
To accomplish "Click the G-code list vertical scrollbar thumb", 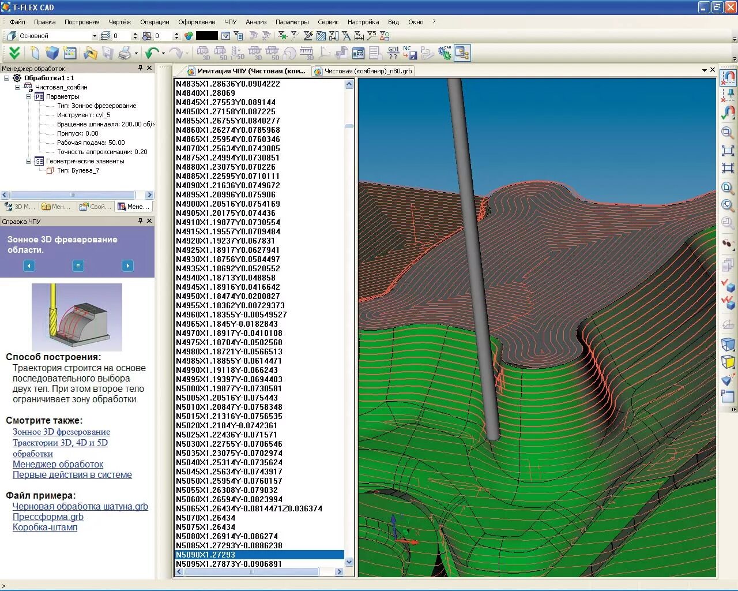I will click(349, 126).
